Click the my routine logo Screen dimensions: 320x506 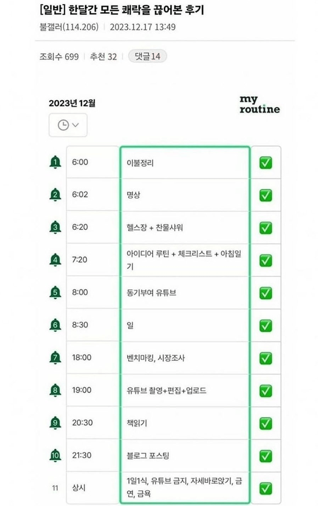(x=259, y=105)
